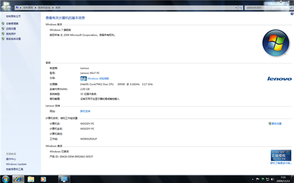Open Remote settings in the sidebar
Viewport: 294px width, 183px height.
point(11,28)
